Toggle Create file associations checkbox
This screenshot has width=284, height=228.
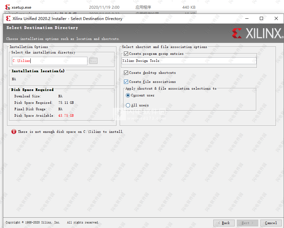pos(126,82)
